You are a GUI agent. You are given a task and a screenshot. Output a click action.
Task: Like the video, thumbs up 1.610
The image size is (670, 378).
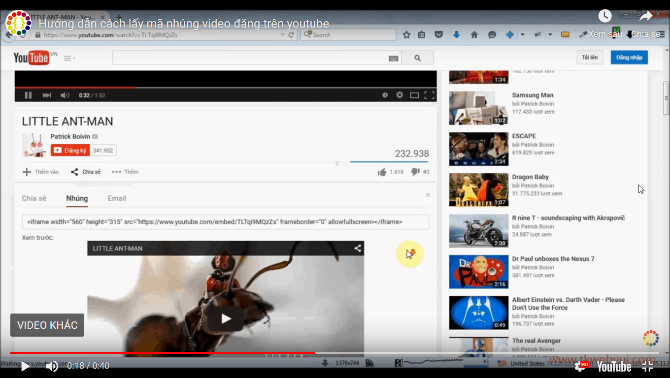coord(390,172)
